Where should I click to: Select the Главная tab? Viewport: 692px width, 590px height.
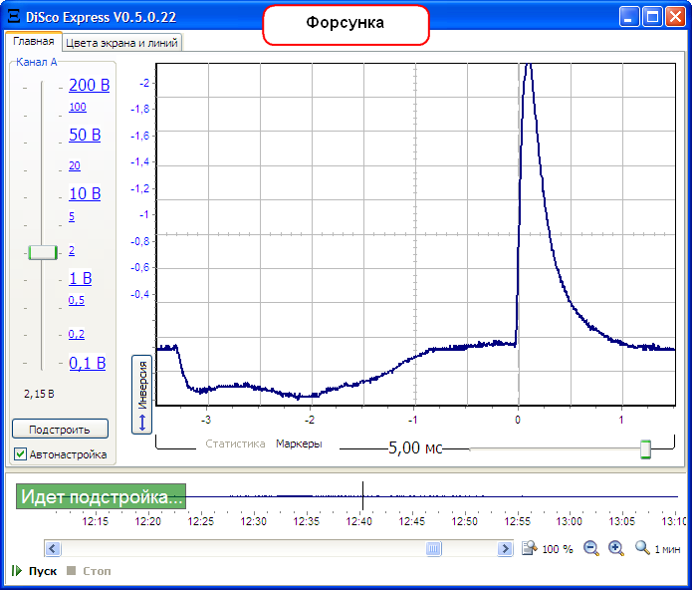(x=34, y=41)
